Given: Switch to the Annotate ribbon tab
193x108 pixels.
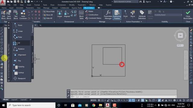Looking at the screenshot, I should coord(20,8).
